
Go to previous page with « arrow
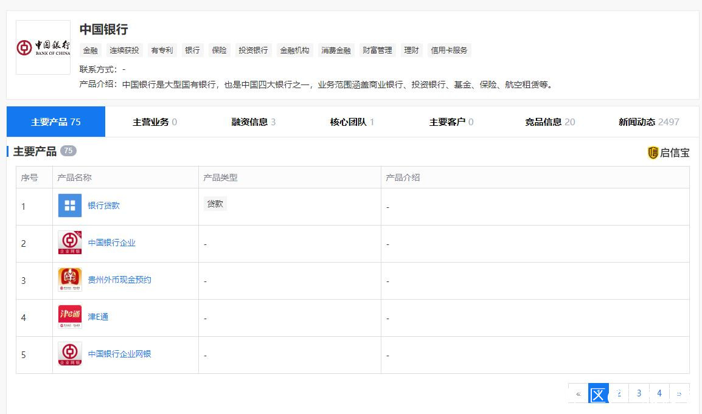(x=578, y=393)
